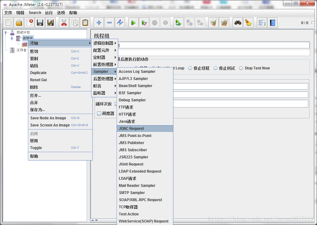Screen dimensions: 317x225
Task: Select 测试计划 tree item
Action: pyautogui.click(x=23, y=32)
